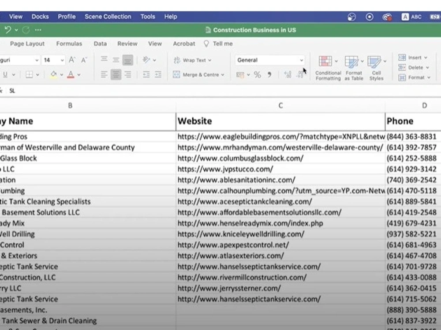The width and height of the screenshot is (441, 330).
Task: Expand the Format dropdown arrow
Action: coord(429,78)
